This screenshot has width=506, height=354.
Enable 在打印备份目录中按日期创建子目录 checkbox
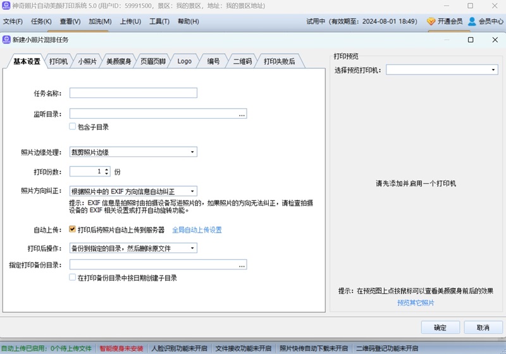73,278
